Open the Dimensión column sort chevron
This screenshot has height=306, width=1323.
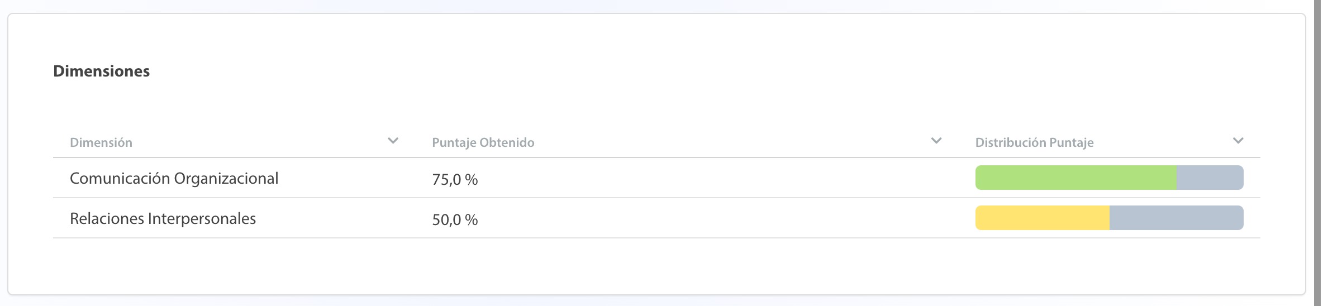(393, 141)
